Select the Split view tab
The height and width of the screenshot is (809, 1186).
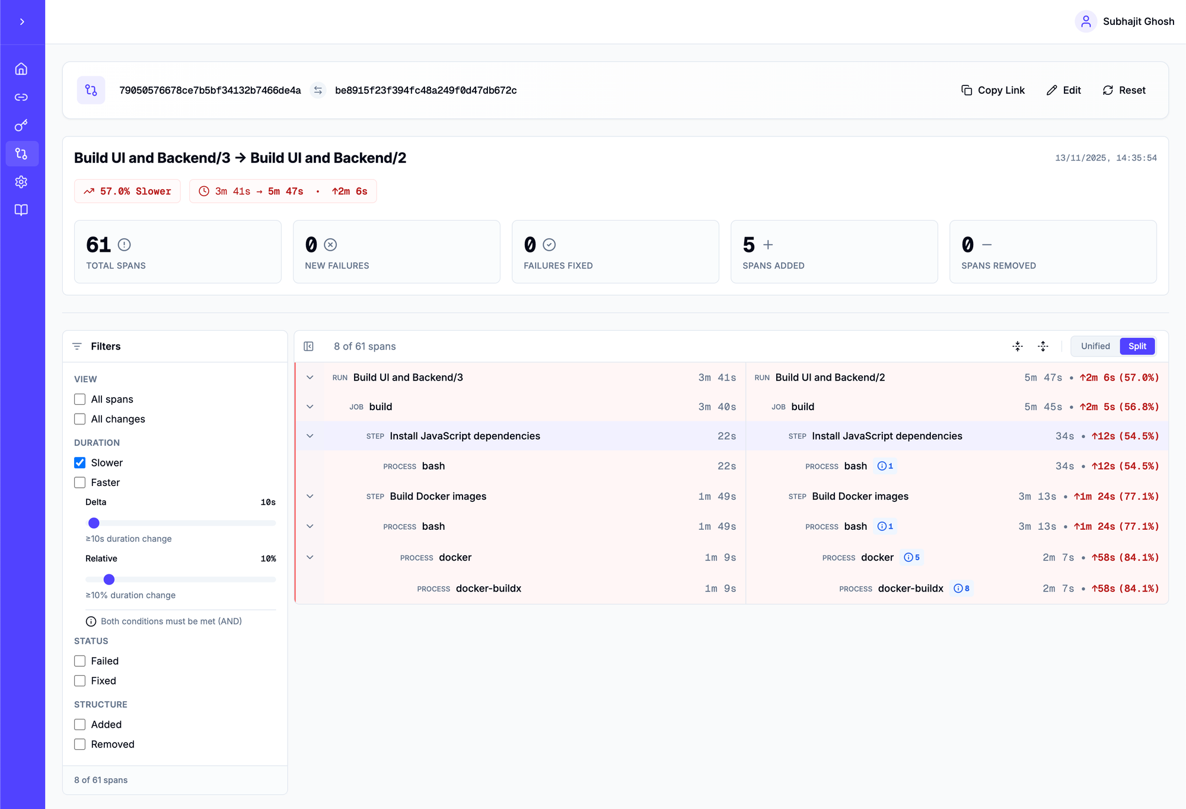tap(1137, 346)
